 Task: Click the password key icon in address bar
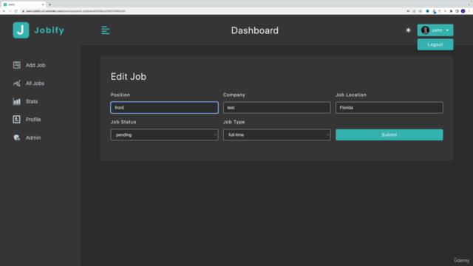coord(408,11)
